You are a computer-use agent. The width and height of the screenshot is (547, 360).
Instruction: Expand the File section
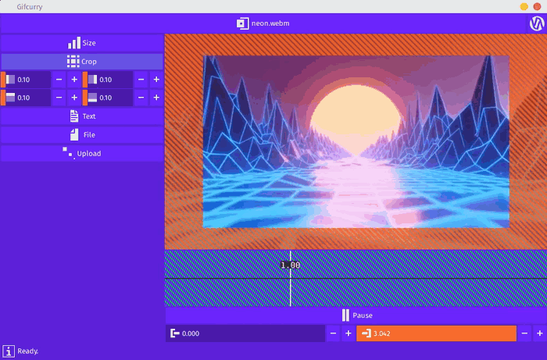tap(82, 135)
